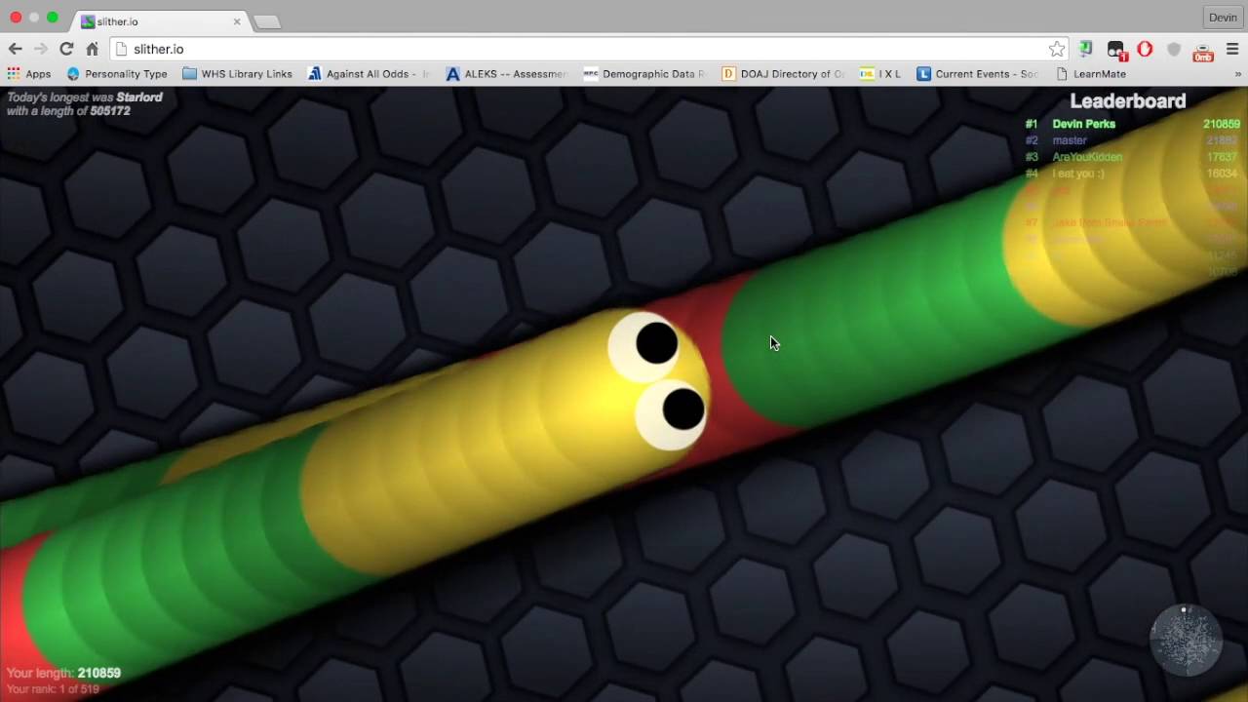Click the Leaderboard heading
Viewport: 1248px width, 702px height.
(1128, 100)
